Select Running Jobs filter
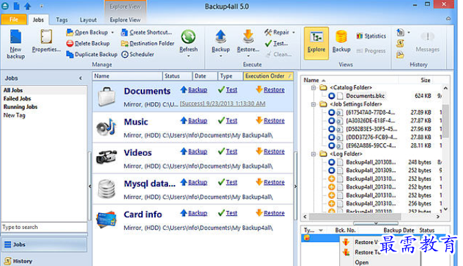463x266 pixels. point(21,107)
